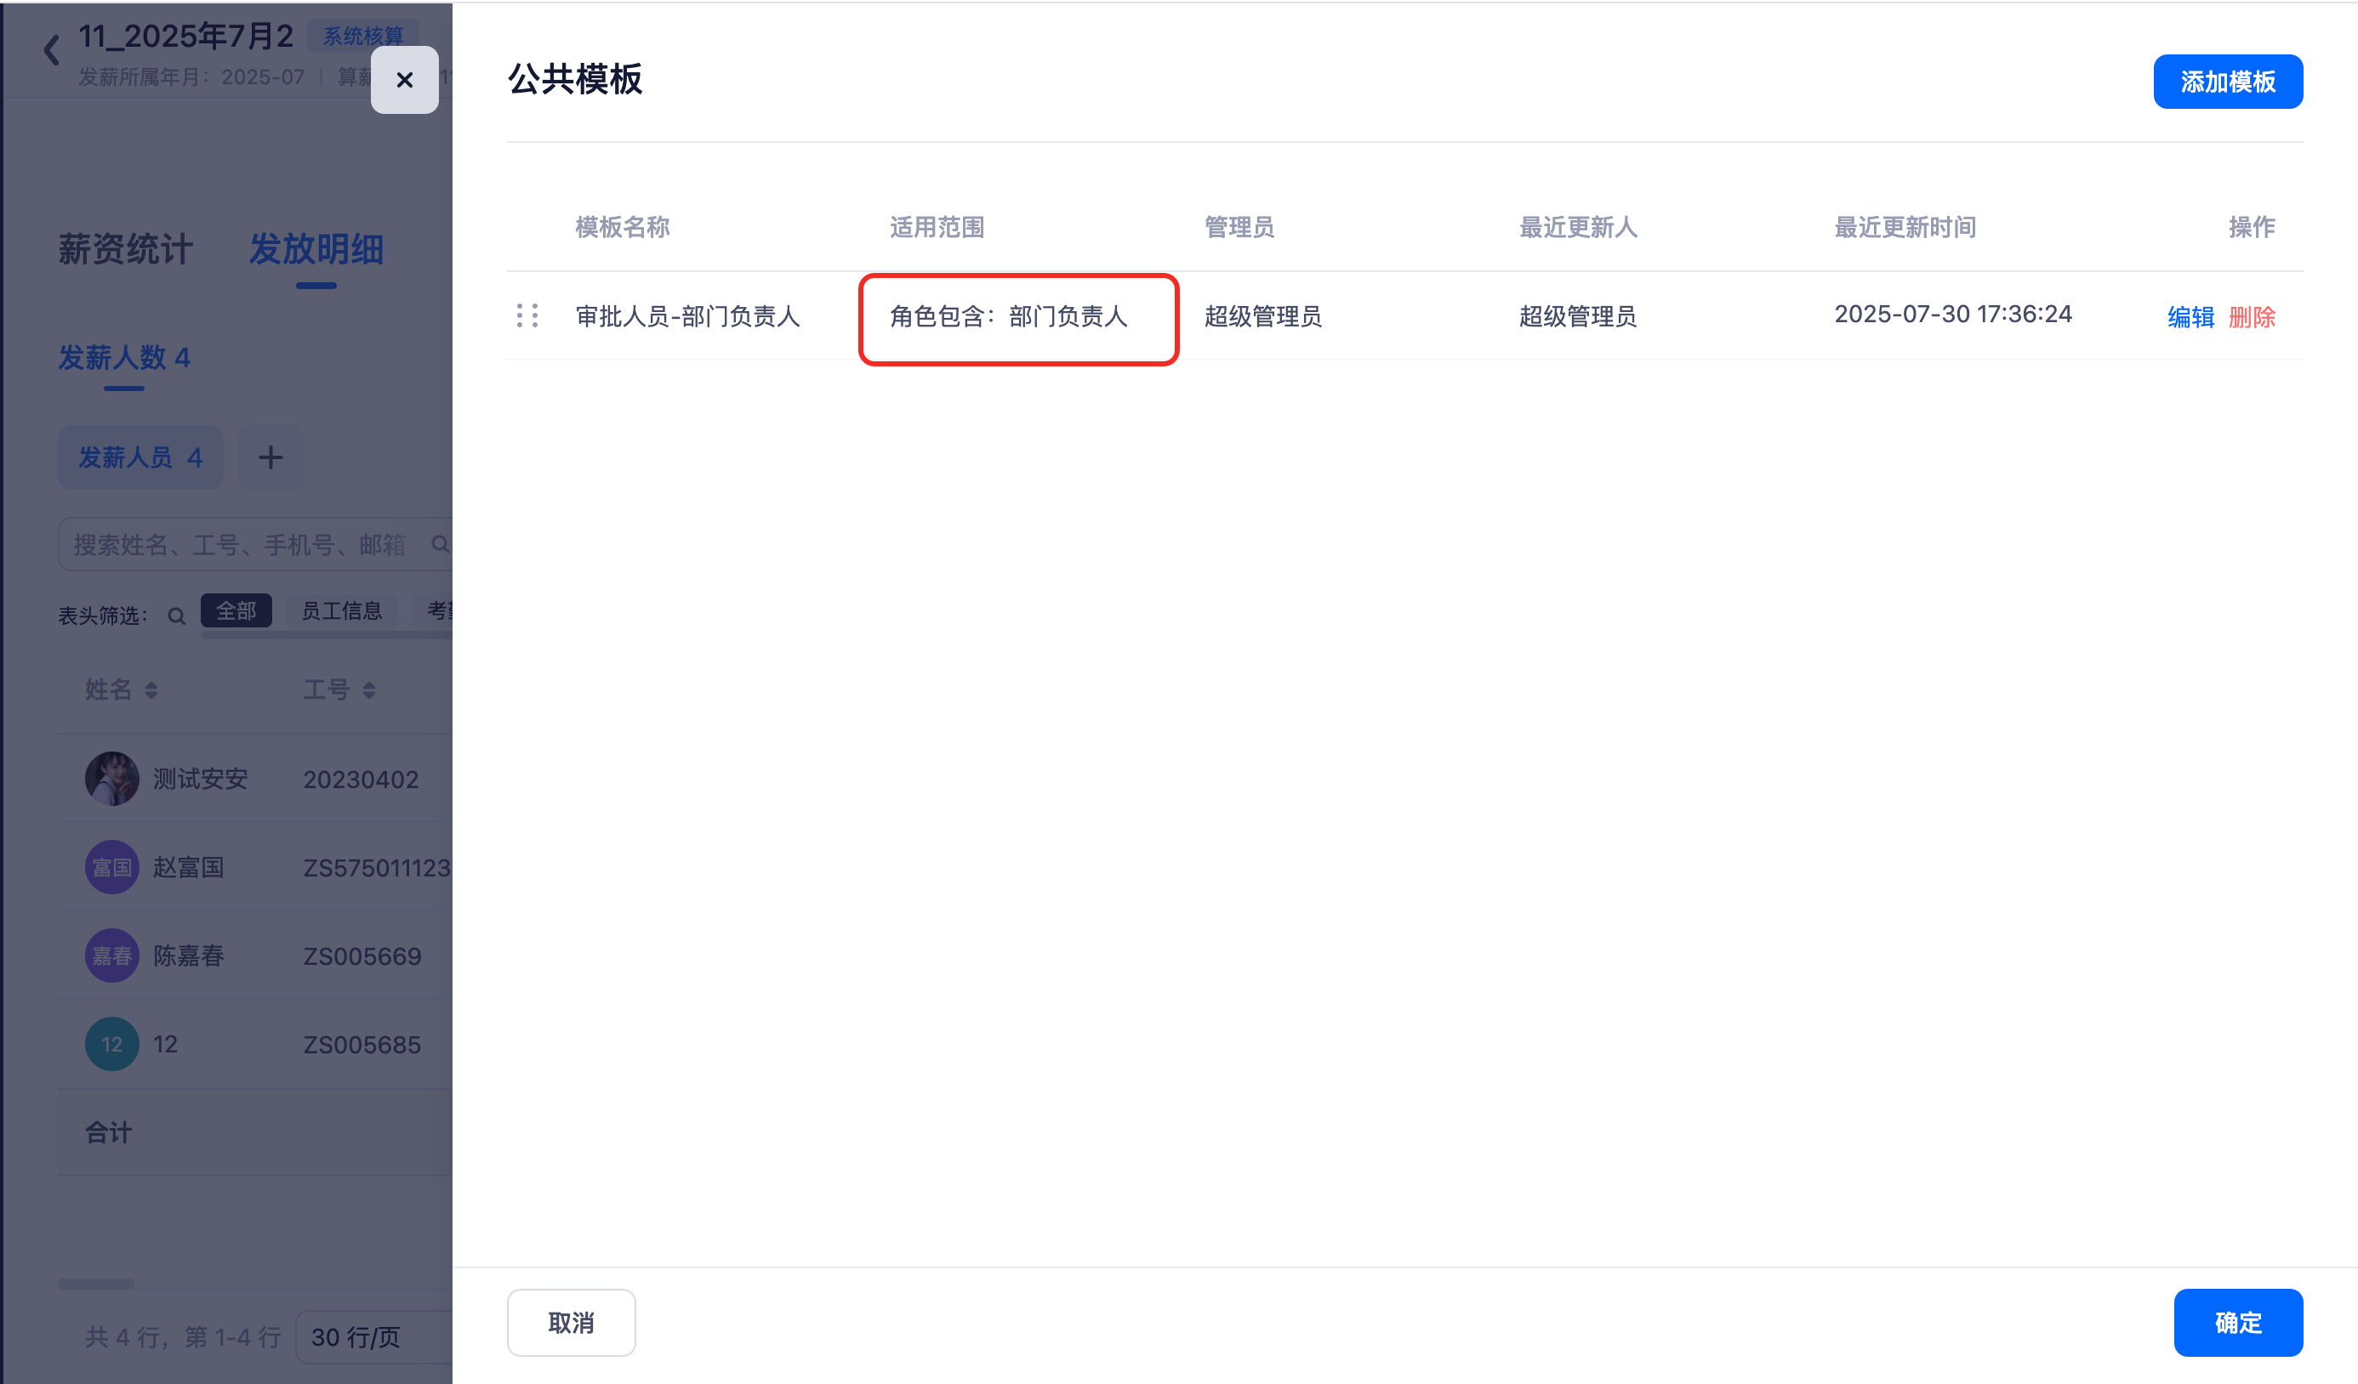
Task: Add a new group with the plus icon
Action: (x=271, y=457)
